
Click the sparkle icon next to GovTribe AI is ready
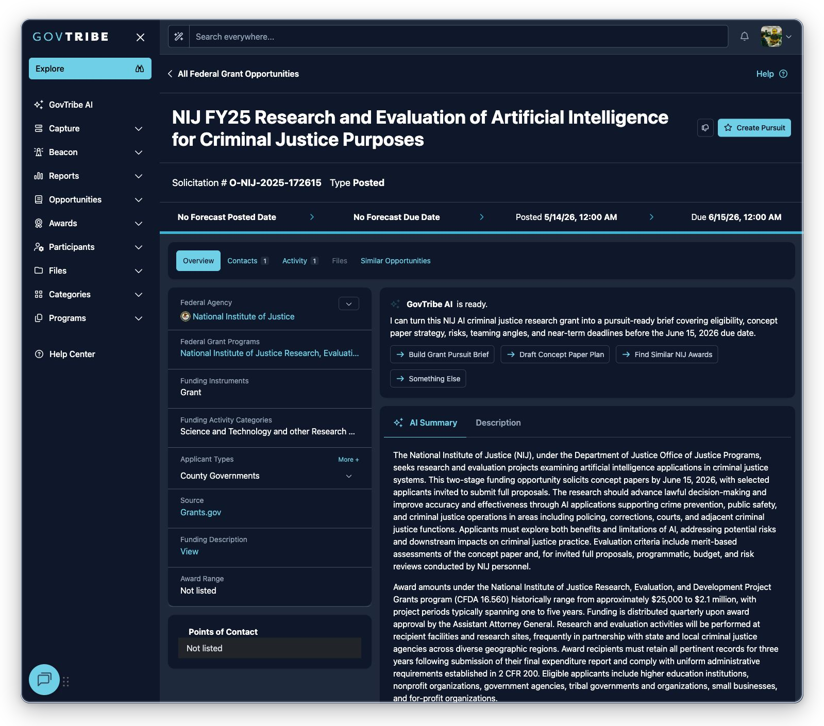(395, 304)
